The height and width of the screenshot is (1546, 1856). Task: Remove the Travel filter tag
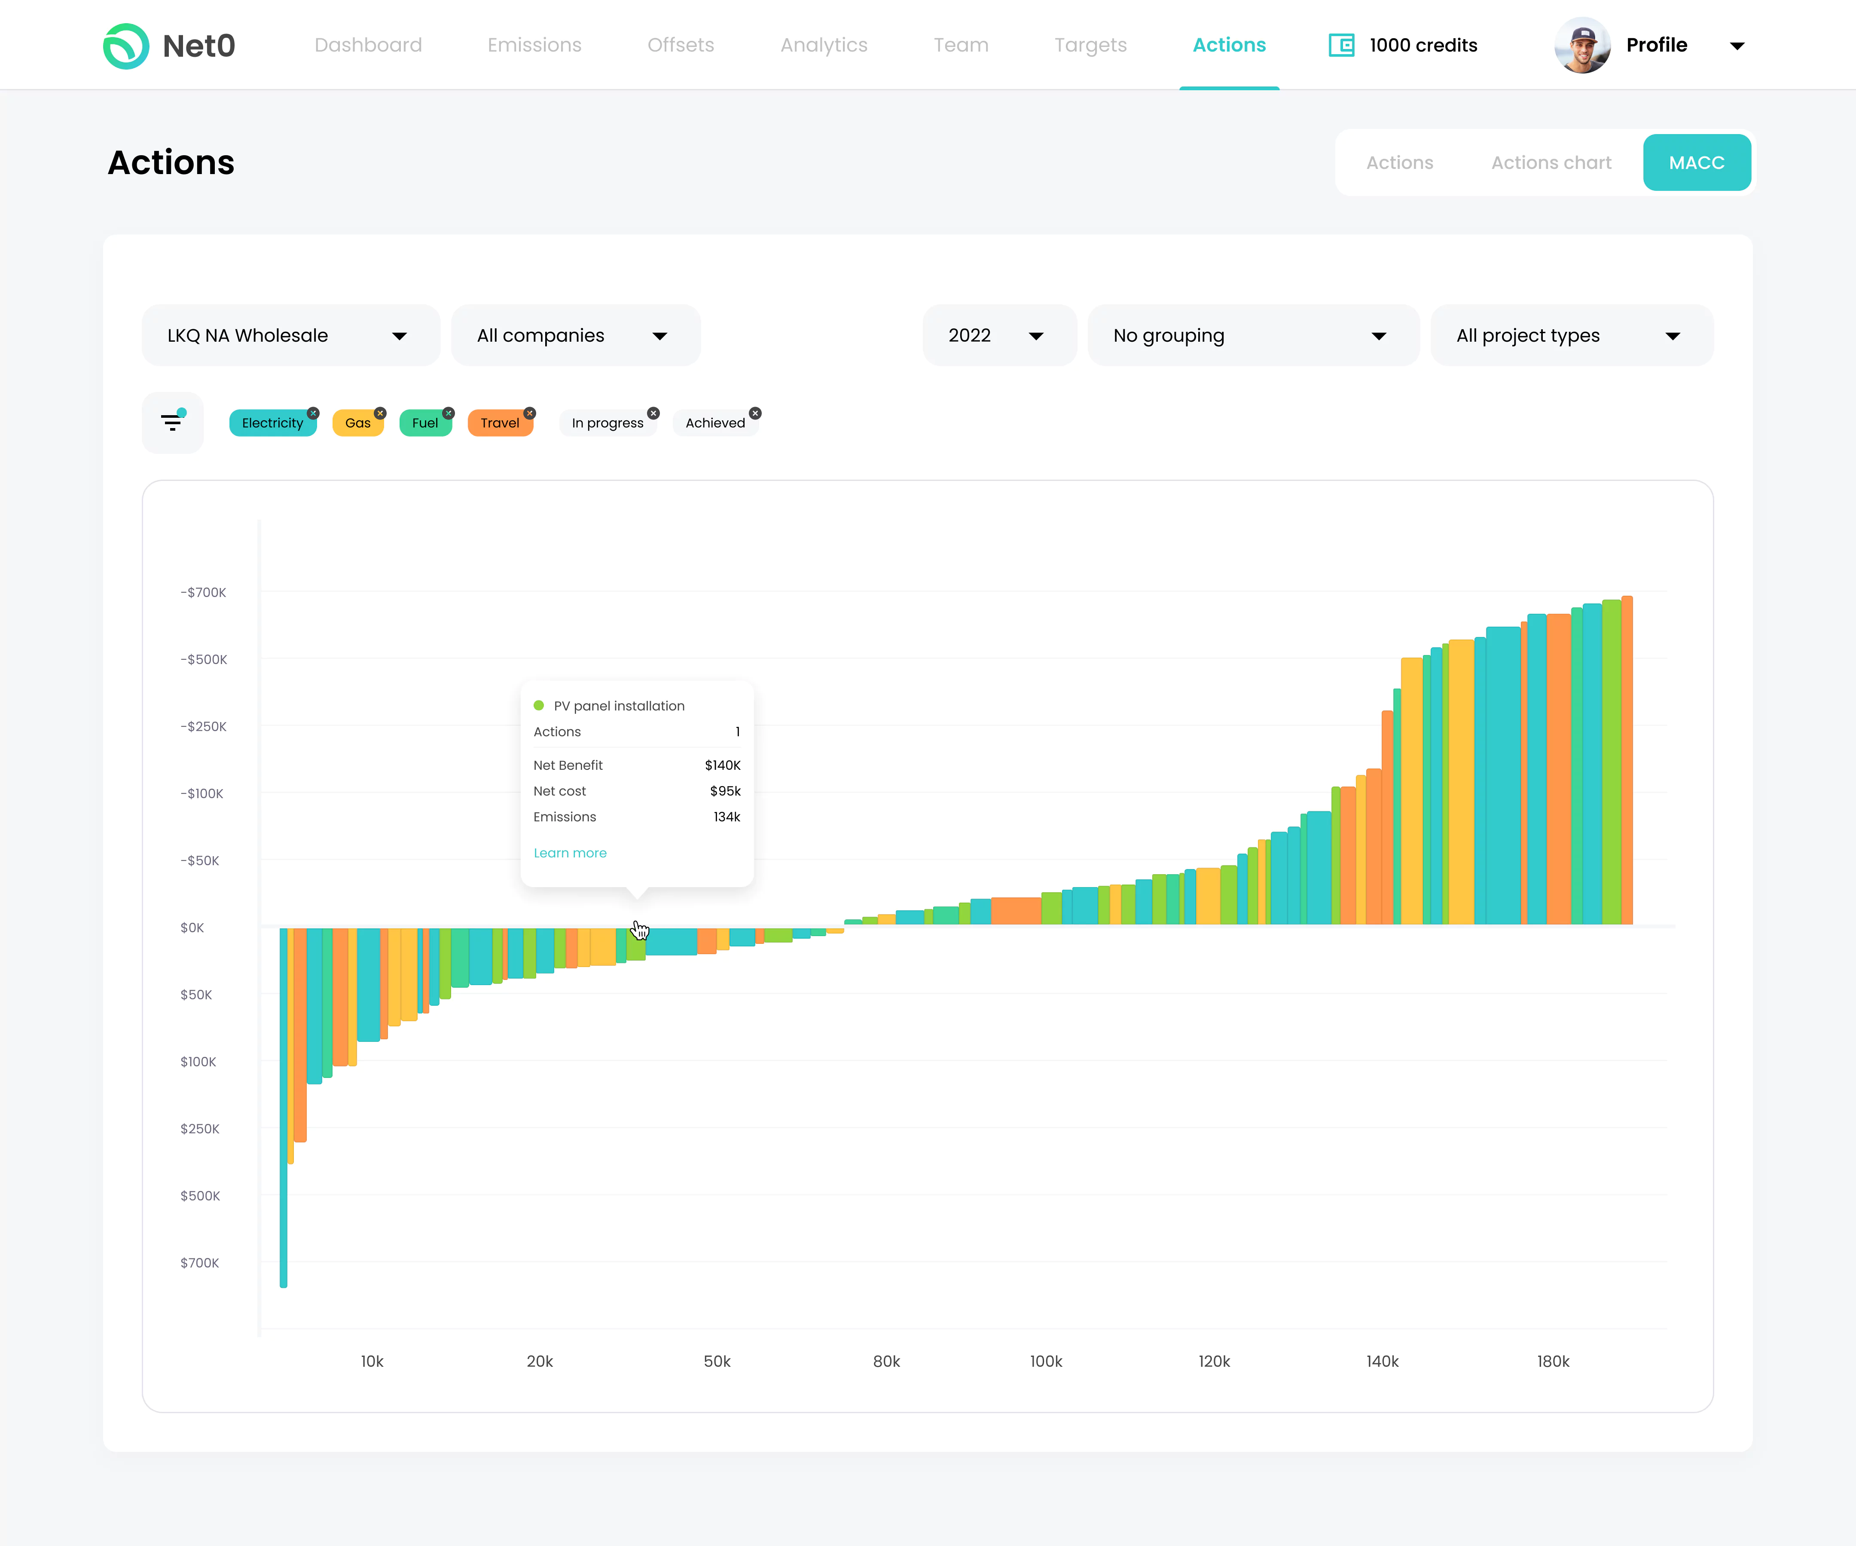coord(529,413)
